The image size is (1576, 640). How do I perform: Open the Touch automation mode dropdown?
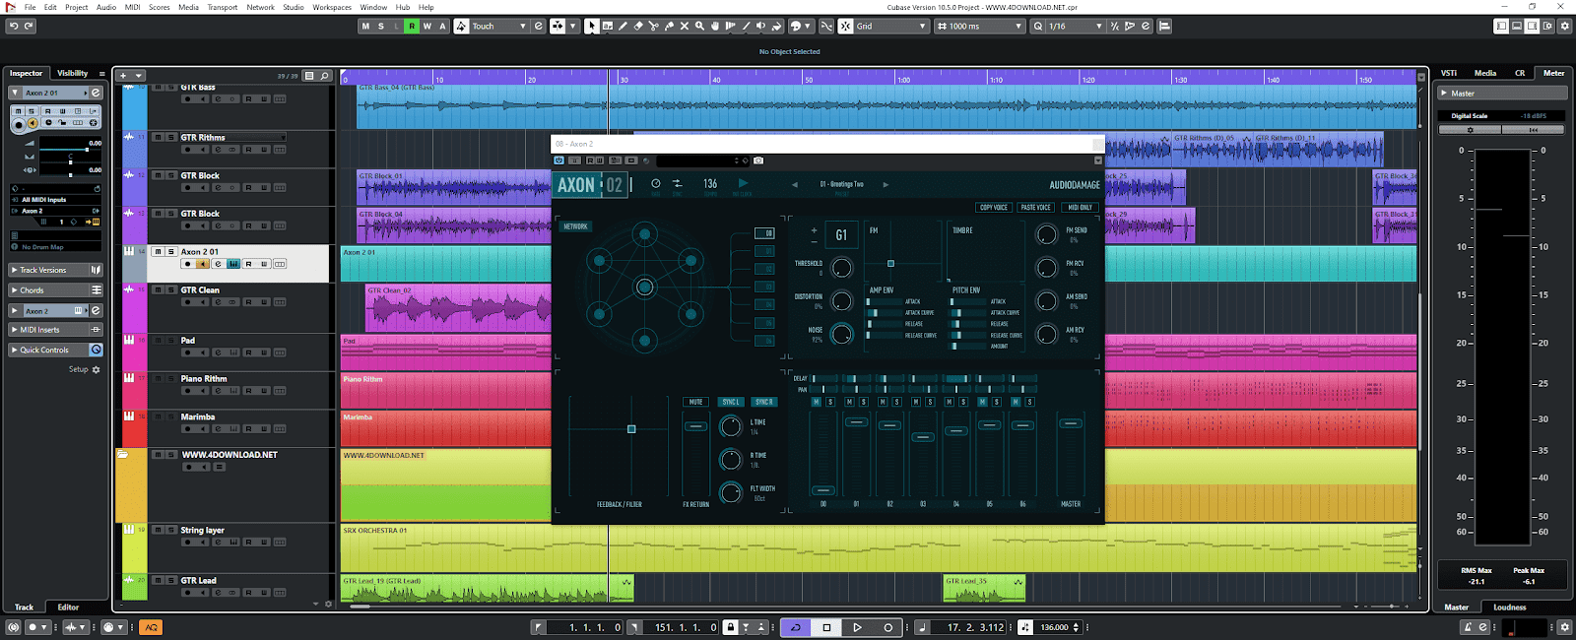[x=499, y=27]
